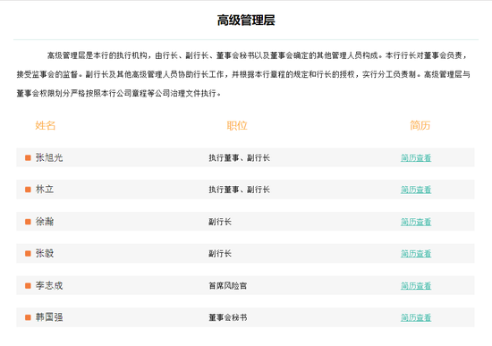This screenshot has width=492, height=346.
Task: Select the name 李志成
Action: click(49, 285)
